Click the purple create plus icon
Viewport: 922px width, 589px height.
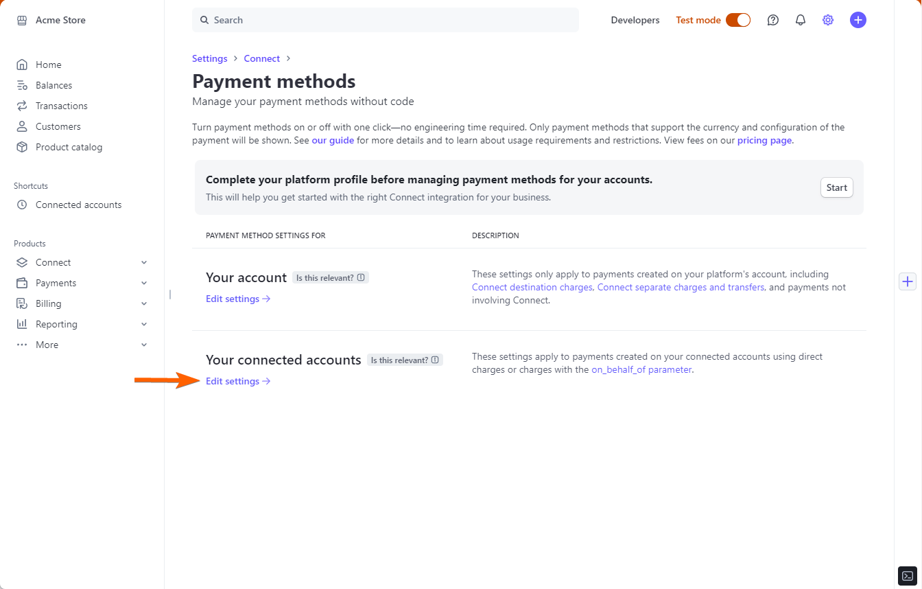tap(858, 20)
